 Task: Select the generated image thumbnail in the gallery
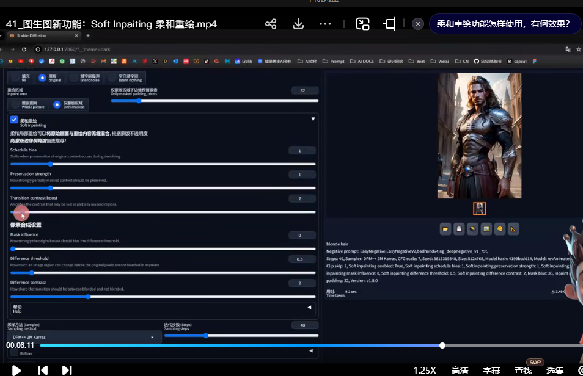point(479,208)
